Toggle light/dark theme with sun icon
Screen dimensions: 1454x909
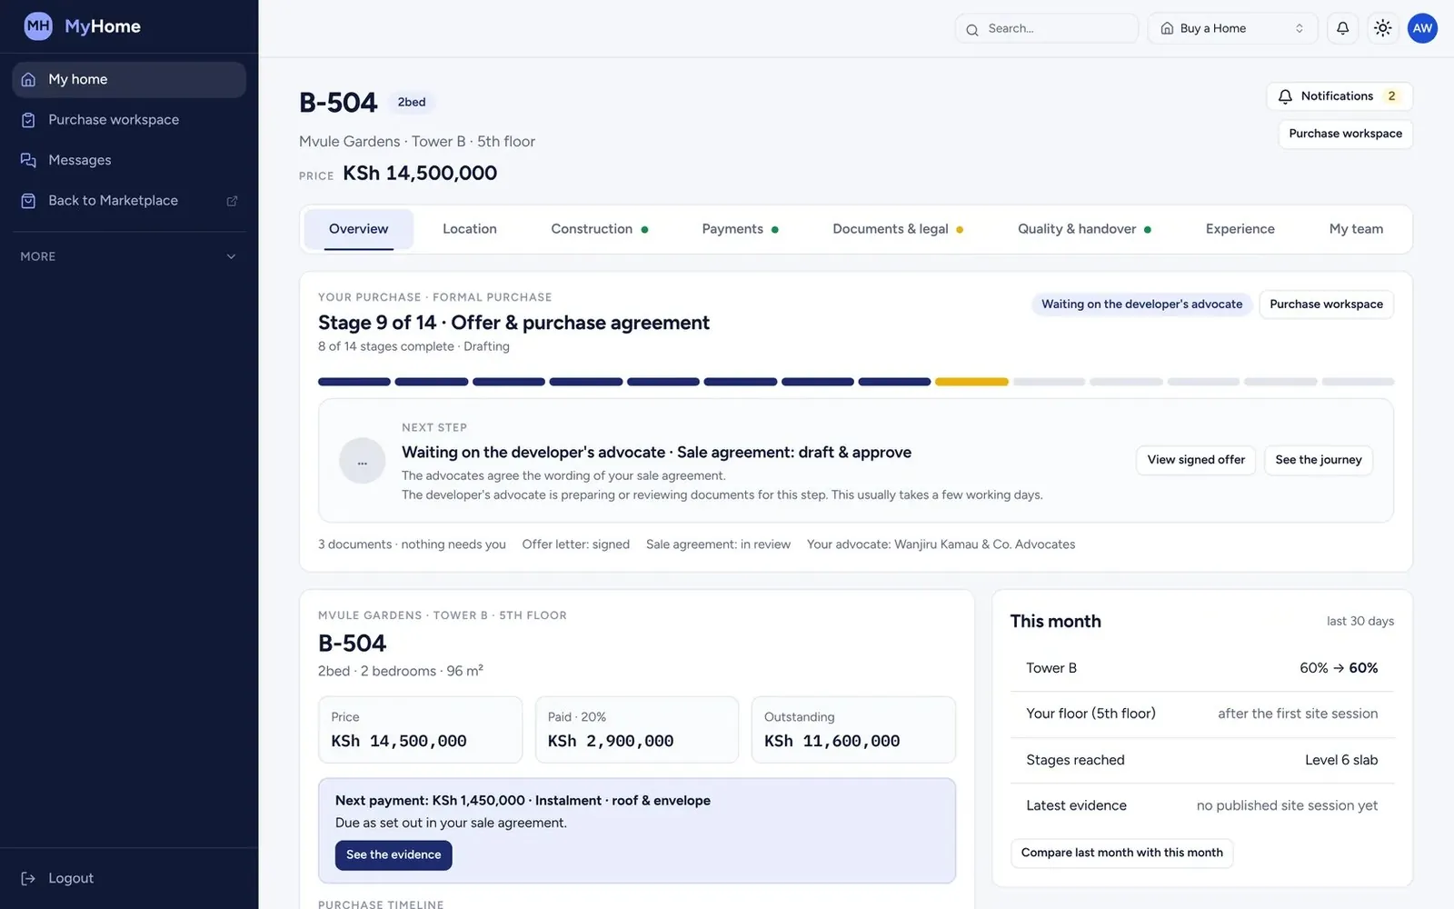(1382, 28)
